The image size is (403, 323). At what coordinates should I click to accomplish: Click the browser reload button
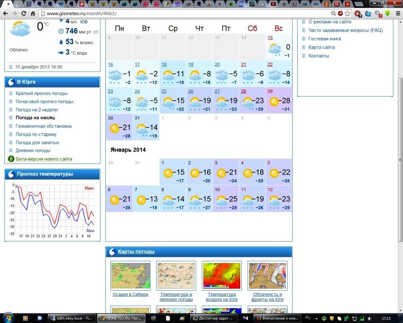pos(24,13)
